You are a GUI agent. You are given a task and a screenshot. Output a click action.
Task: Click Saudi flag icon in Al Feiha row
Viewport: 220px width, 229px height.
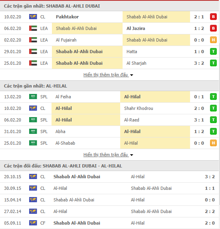coord(33,97)
